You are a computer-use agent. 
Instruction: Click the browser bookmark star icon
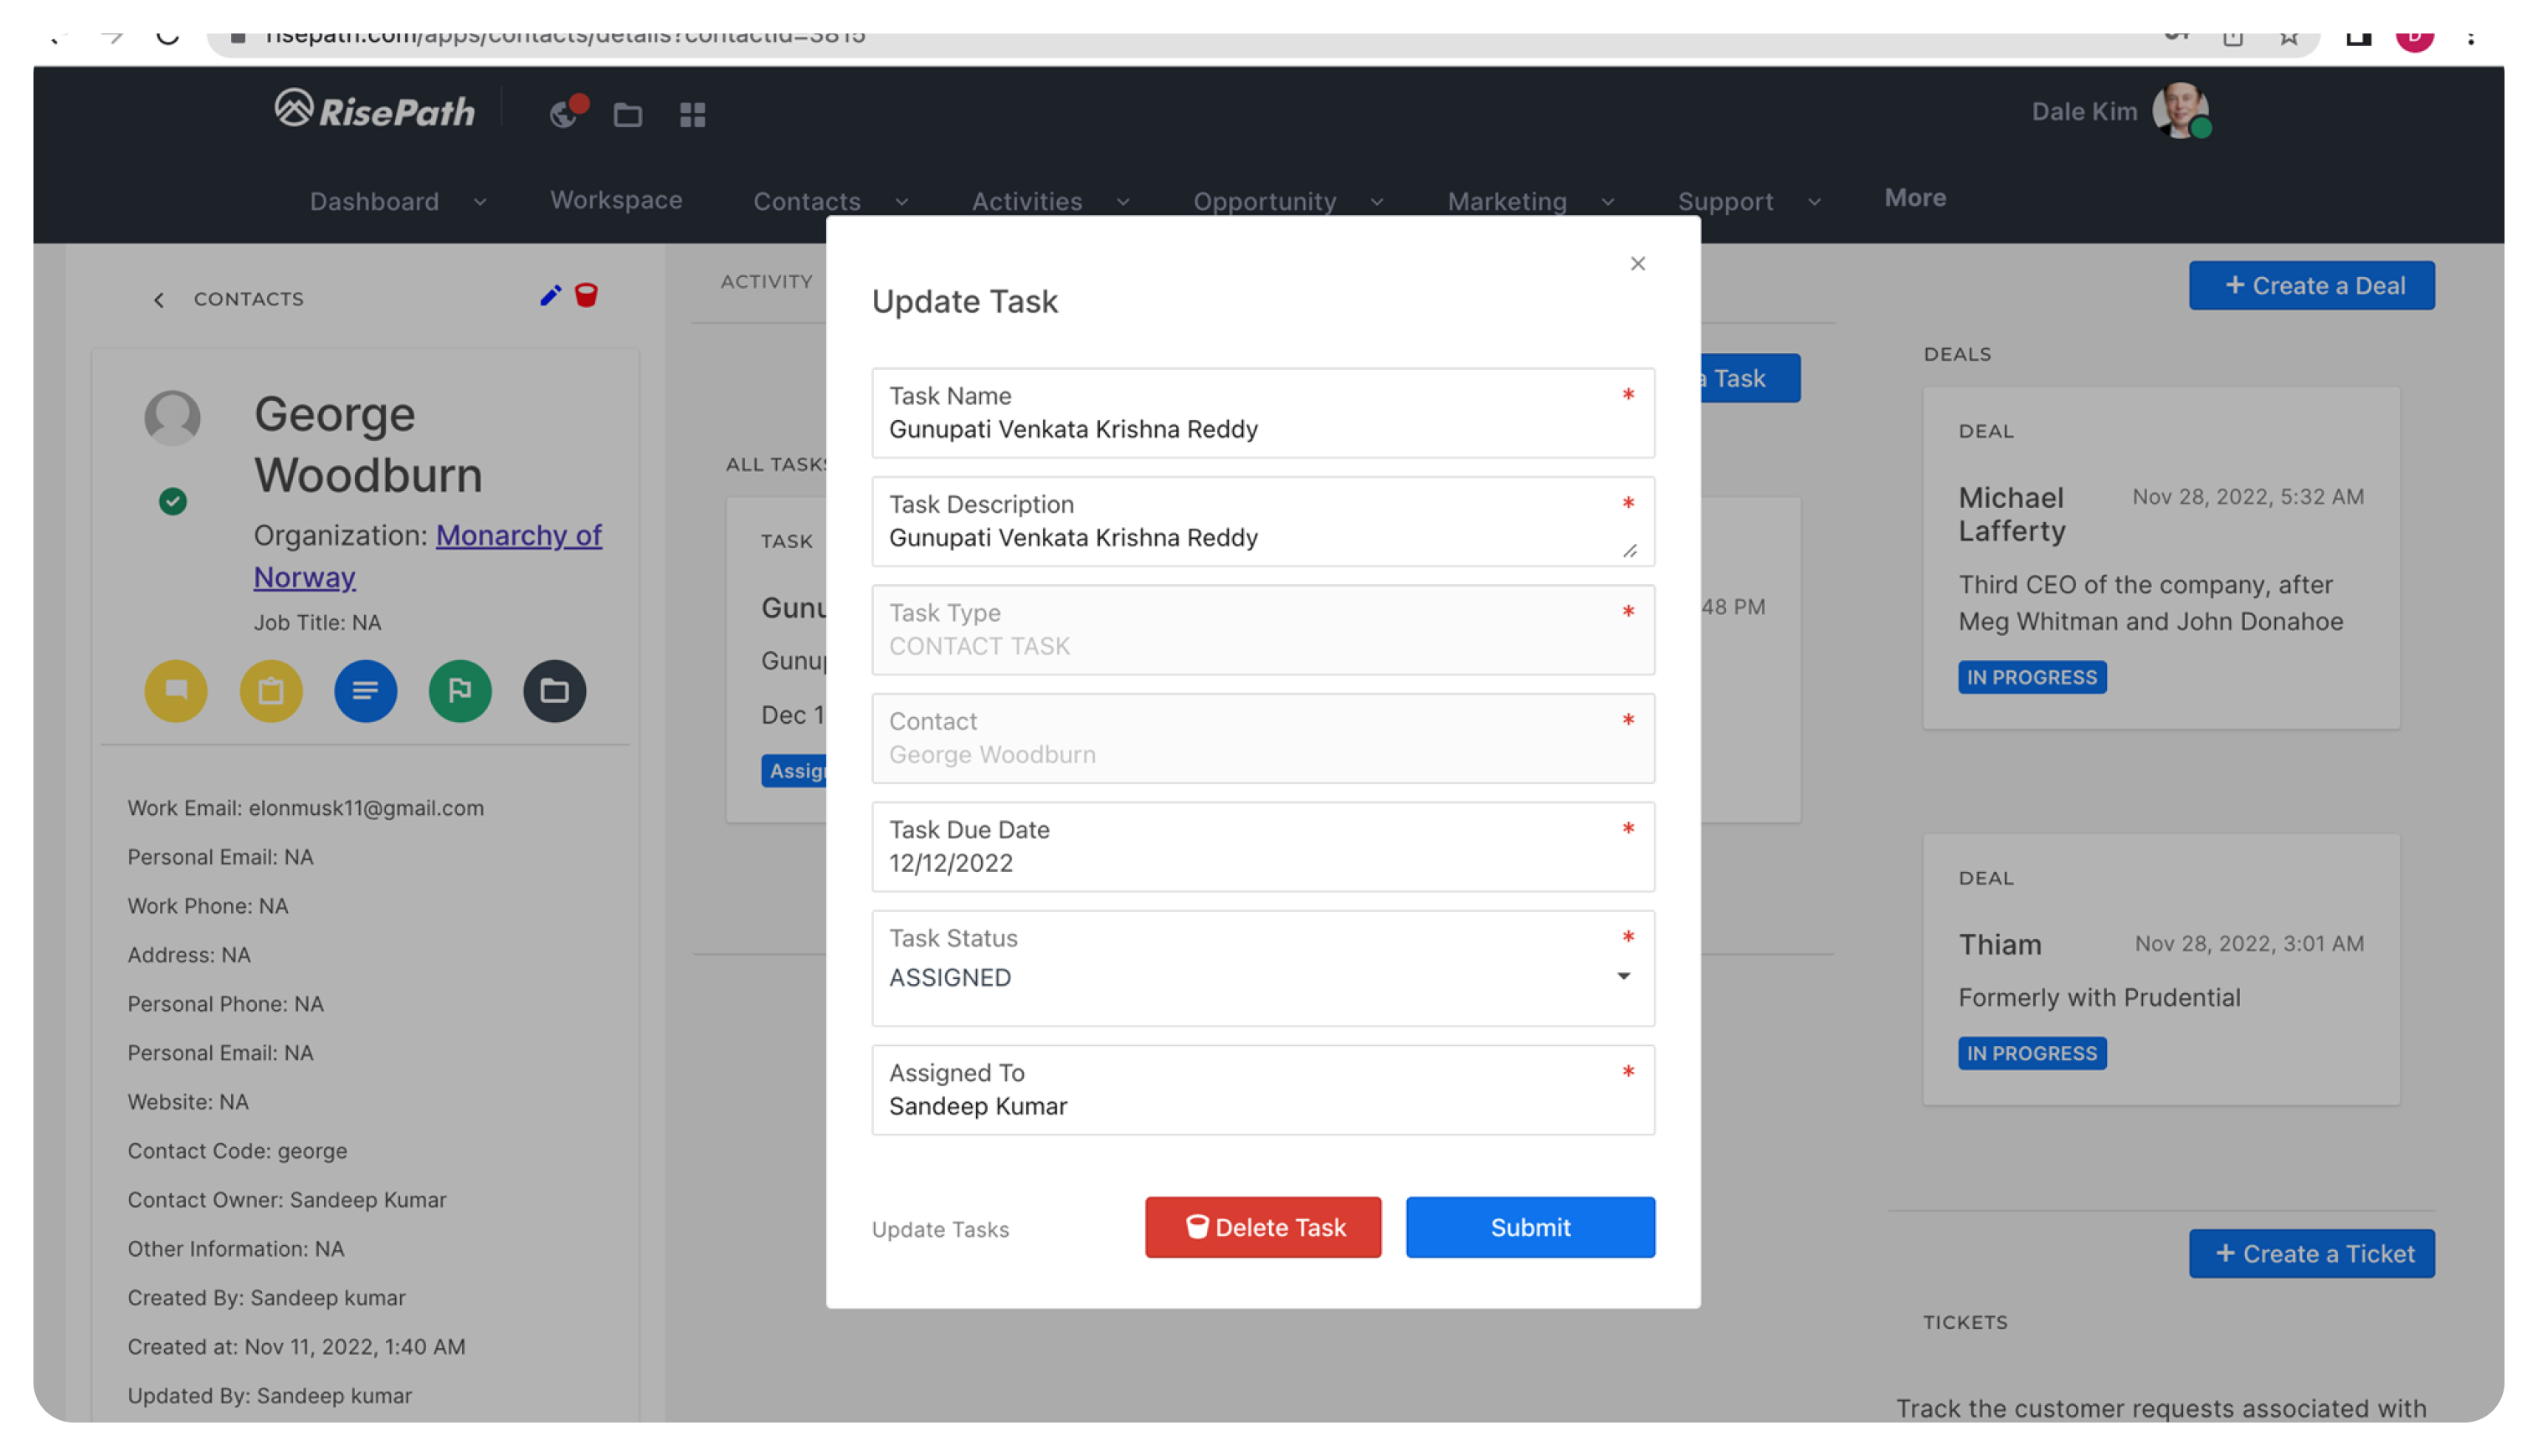click(2290, 36)
